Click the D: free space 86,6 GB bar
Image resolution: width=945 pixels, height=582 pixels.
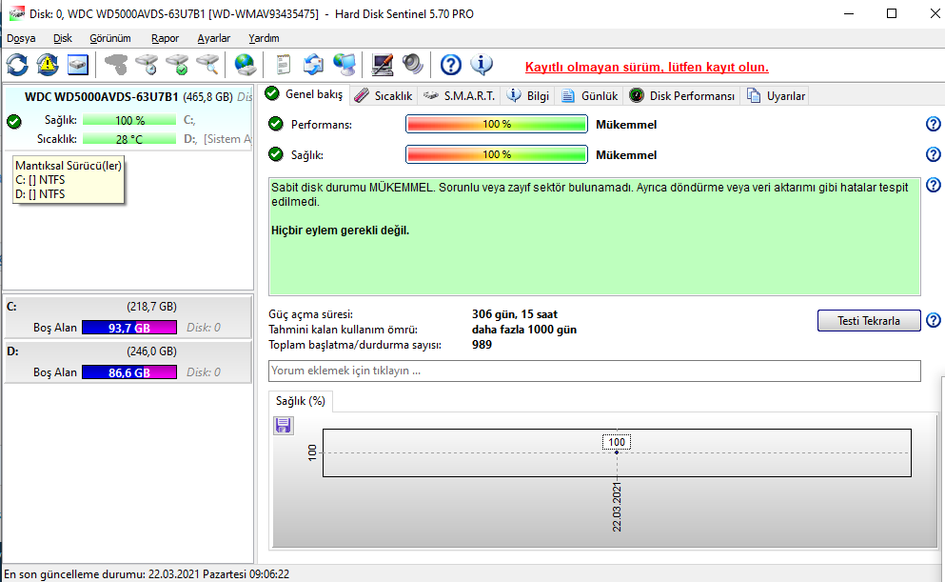tap(129, 372)
